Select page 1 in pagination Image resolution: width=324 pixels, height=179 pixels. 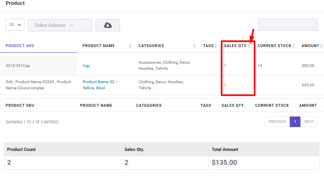coord(295,122)
